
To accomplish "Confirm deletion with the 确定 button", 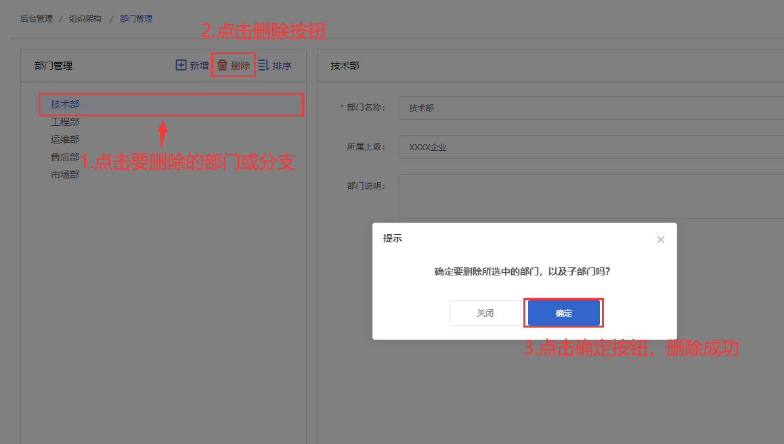I will [563, 313].
